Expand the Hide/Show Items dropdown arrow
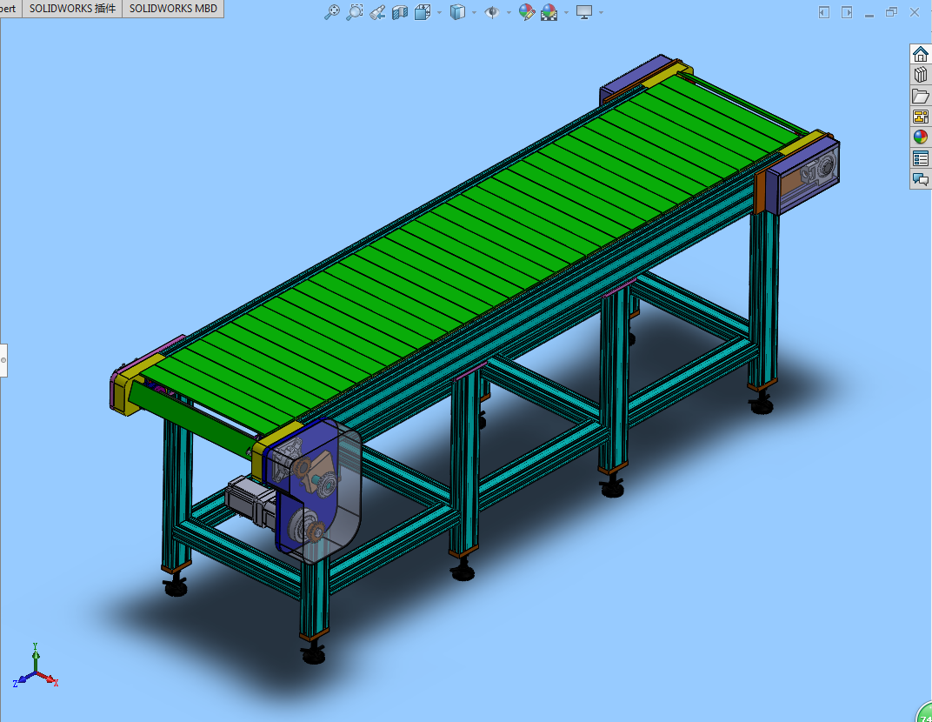Image resolution: width=932 pixels, height=722 pixels. pos(509,12)
